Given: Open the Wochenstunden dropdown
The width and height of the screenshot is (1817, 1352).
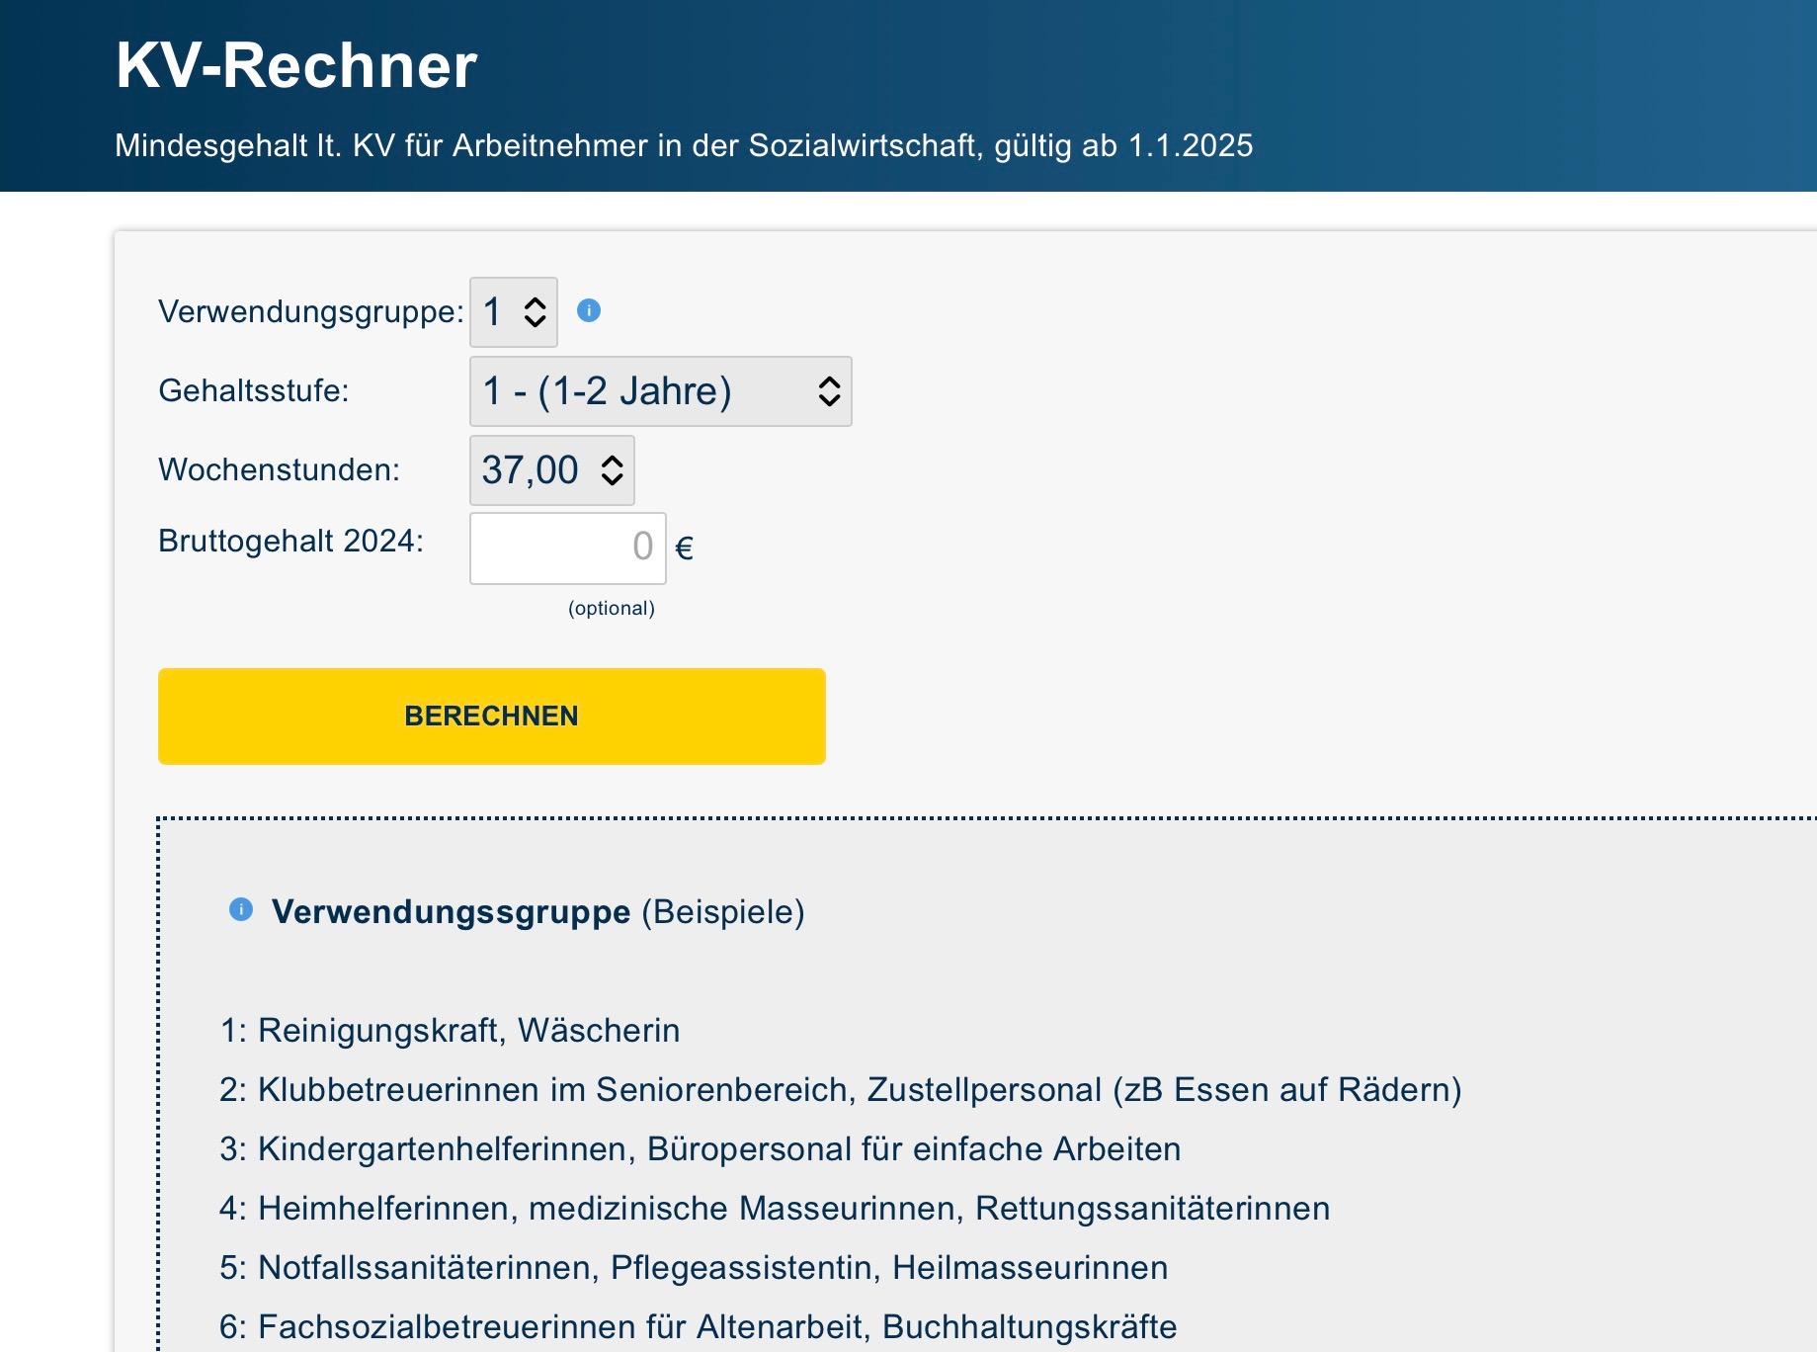Looking at the screenshot, I should [552, 470].
